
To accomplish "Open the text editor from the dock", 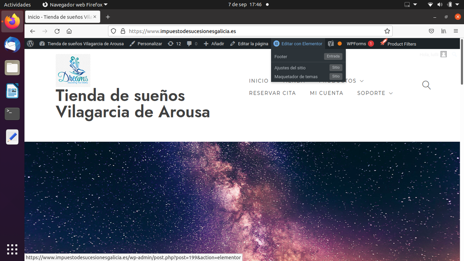I will coord(12,137).
